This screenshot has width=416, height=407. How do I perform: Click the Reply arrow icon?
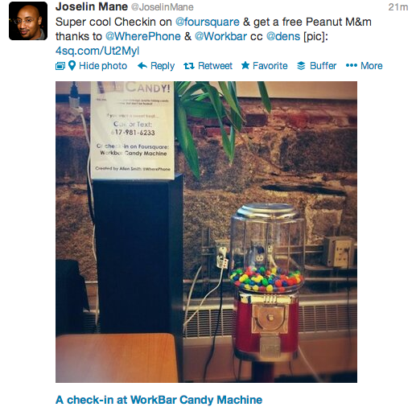click(142, 66)
